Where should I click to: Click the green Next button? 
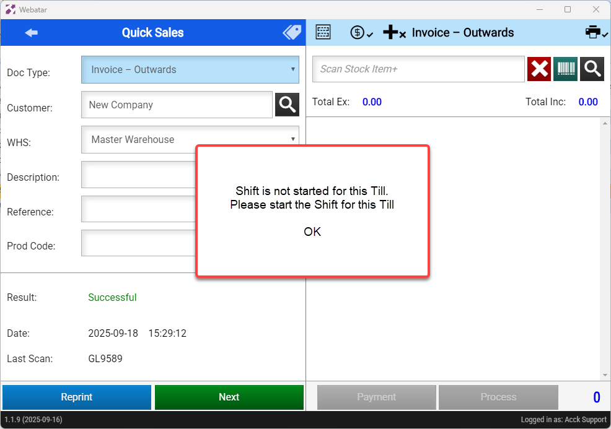click(x=229, y=397)
